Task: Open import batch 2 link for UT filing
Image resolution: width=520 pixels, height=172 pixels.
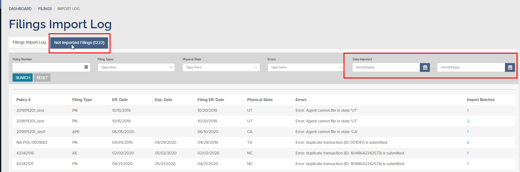Action: pos(468,121)
